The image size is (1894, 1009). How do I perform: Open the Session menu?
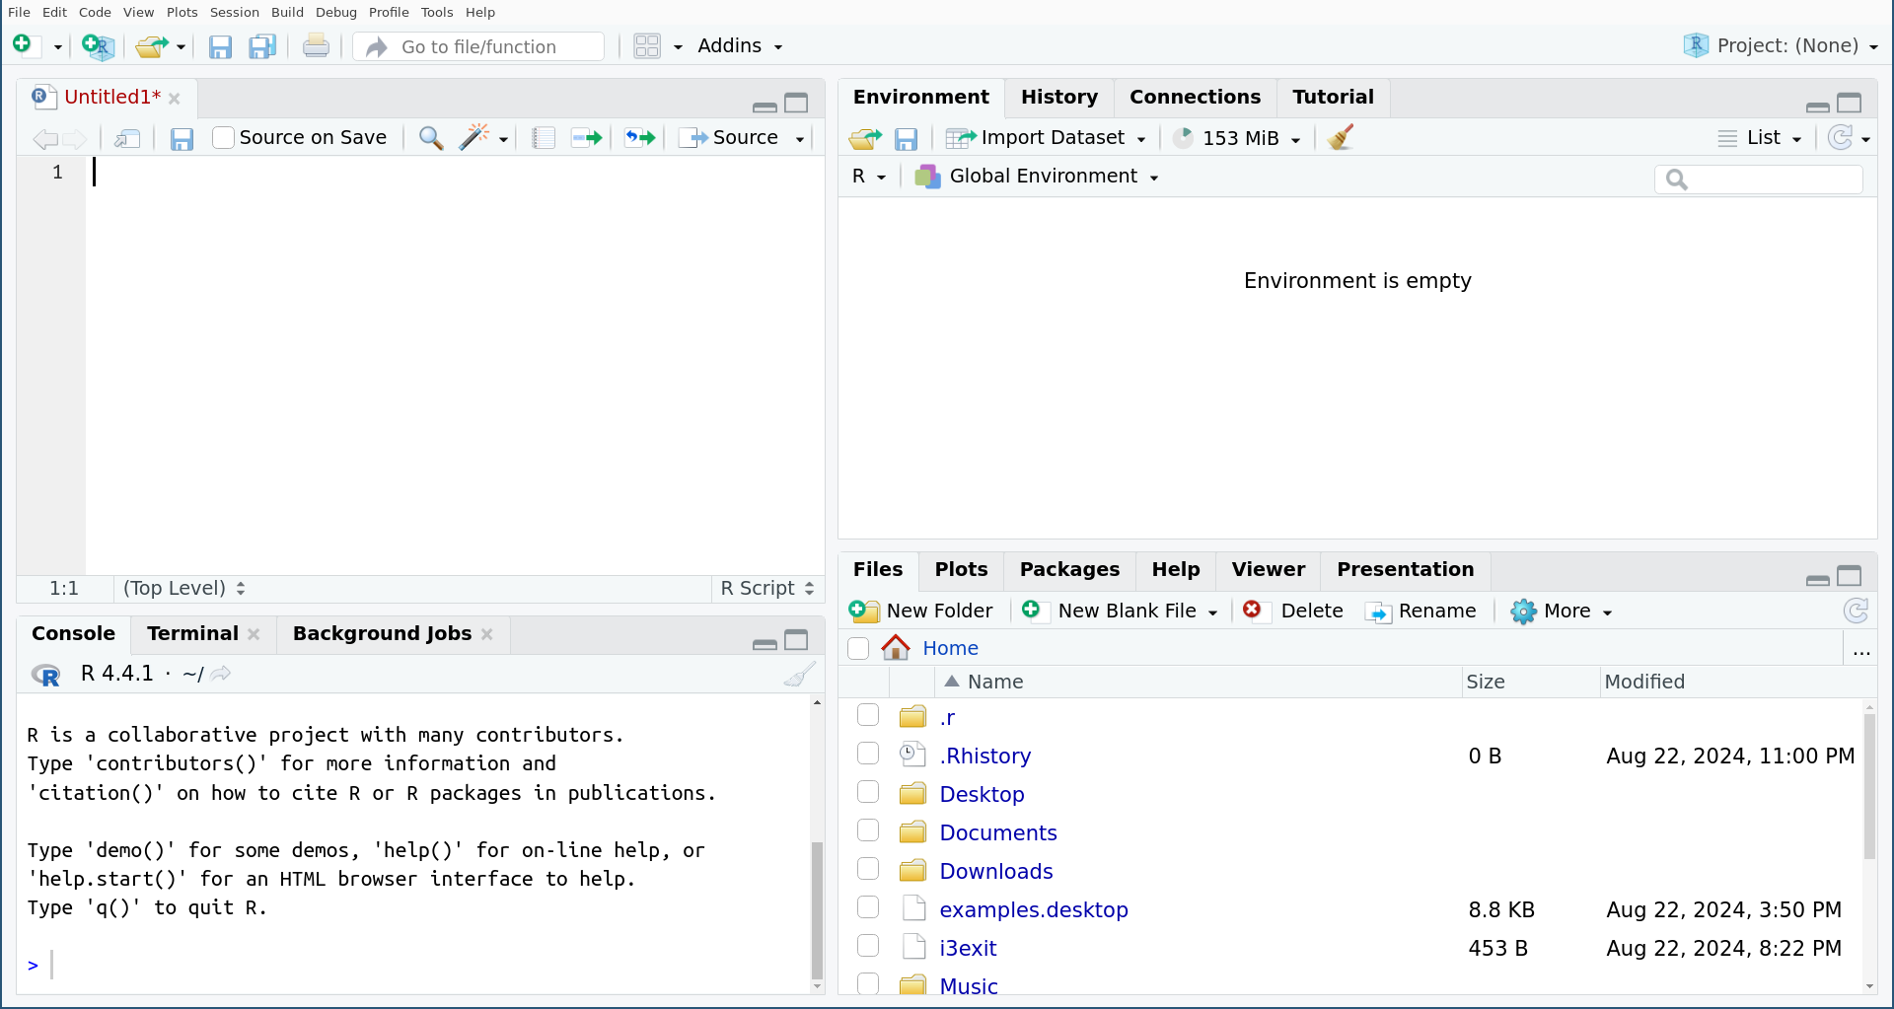234,13
